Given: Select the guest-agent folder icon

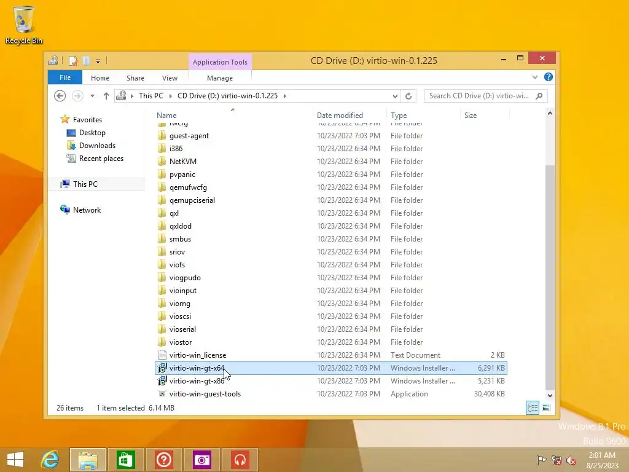Looking at the screenshot, I should pos(162,136).
